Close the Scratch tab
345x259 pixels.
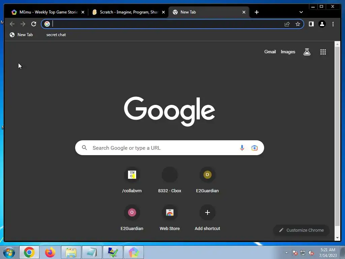[x=163, y=12]
